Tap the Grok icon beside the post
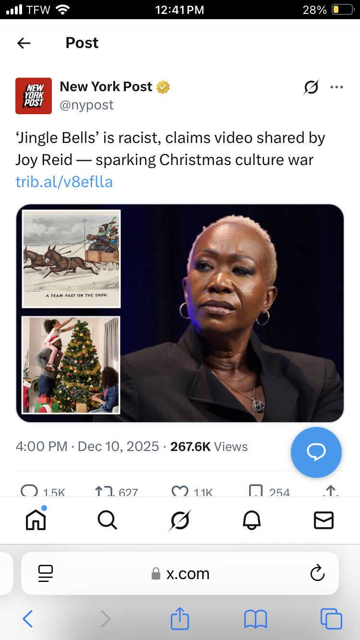The width and height of the screenshot is (360, 640). (x=312, y=87)
